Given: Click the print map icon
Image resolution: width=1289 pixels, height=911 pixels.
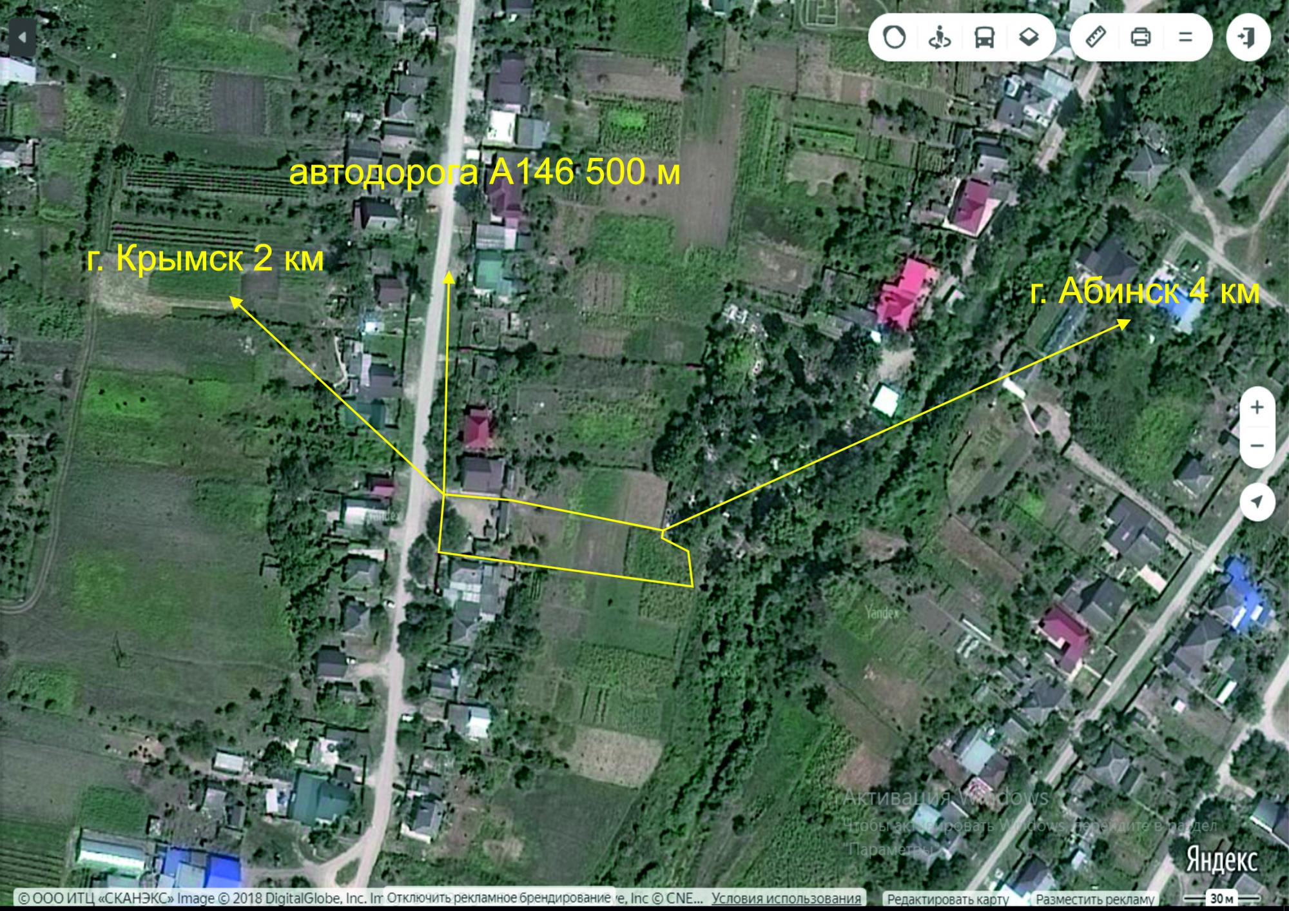Looking at the screenshot, I should 1141,37.
